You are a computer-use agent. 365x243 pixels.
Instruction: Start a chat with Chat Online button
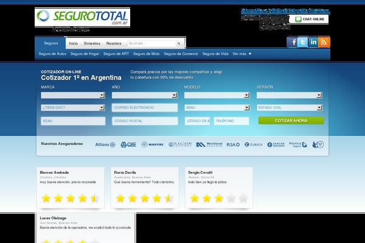[x=309, y=19]
